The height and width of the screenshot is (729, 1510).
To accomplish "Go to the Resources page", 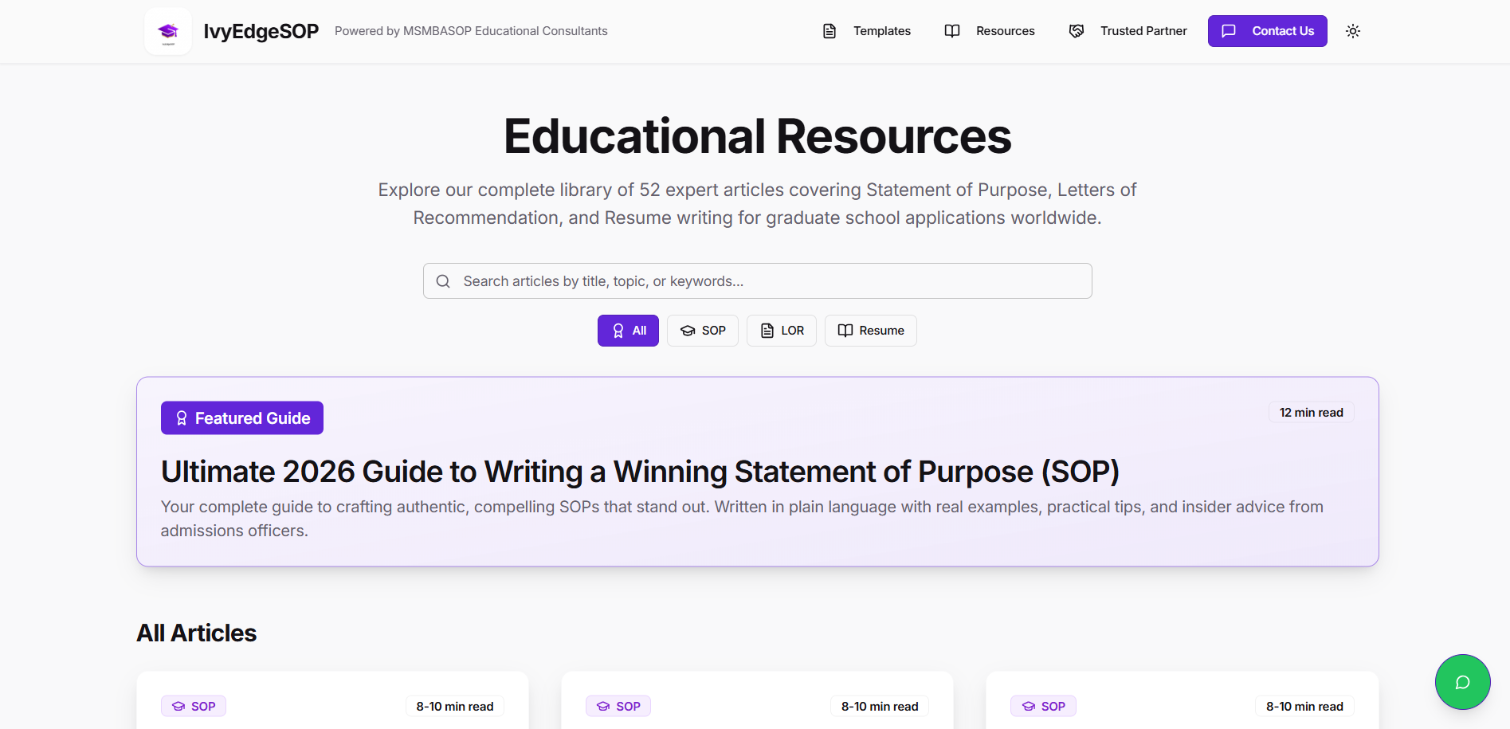I will click(x=1005, y=31).
